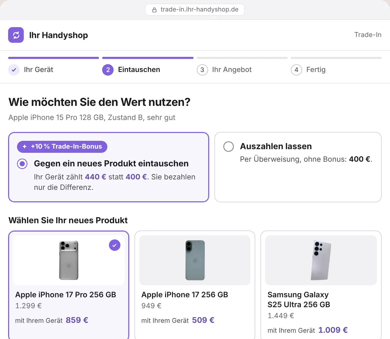Image resolution: width=390 pixels, height=339 pixels.
Task: Click the 949 € original price
Action: point(151,306)
